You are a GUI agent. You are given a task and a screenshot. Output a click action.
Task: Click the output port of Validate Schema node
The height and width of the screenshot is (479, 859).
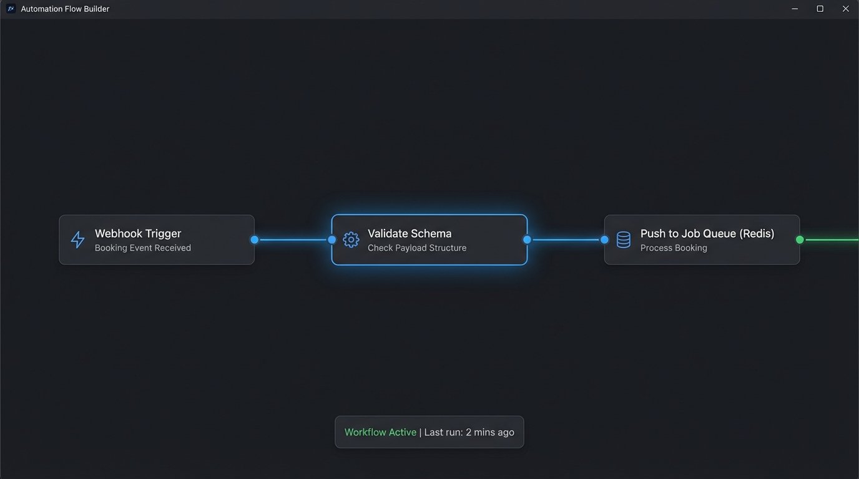click(527, 239)
